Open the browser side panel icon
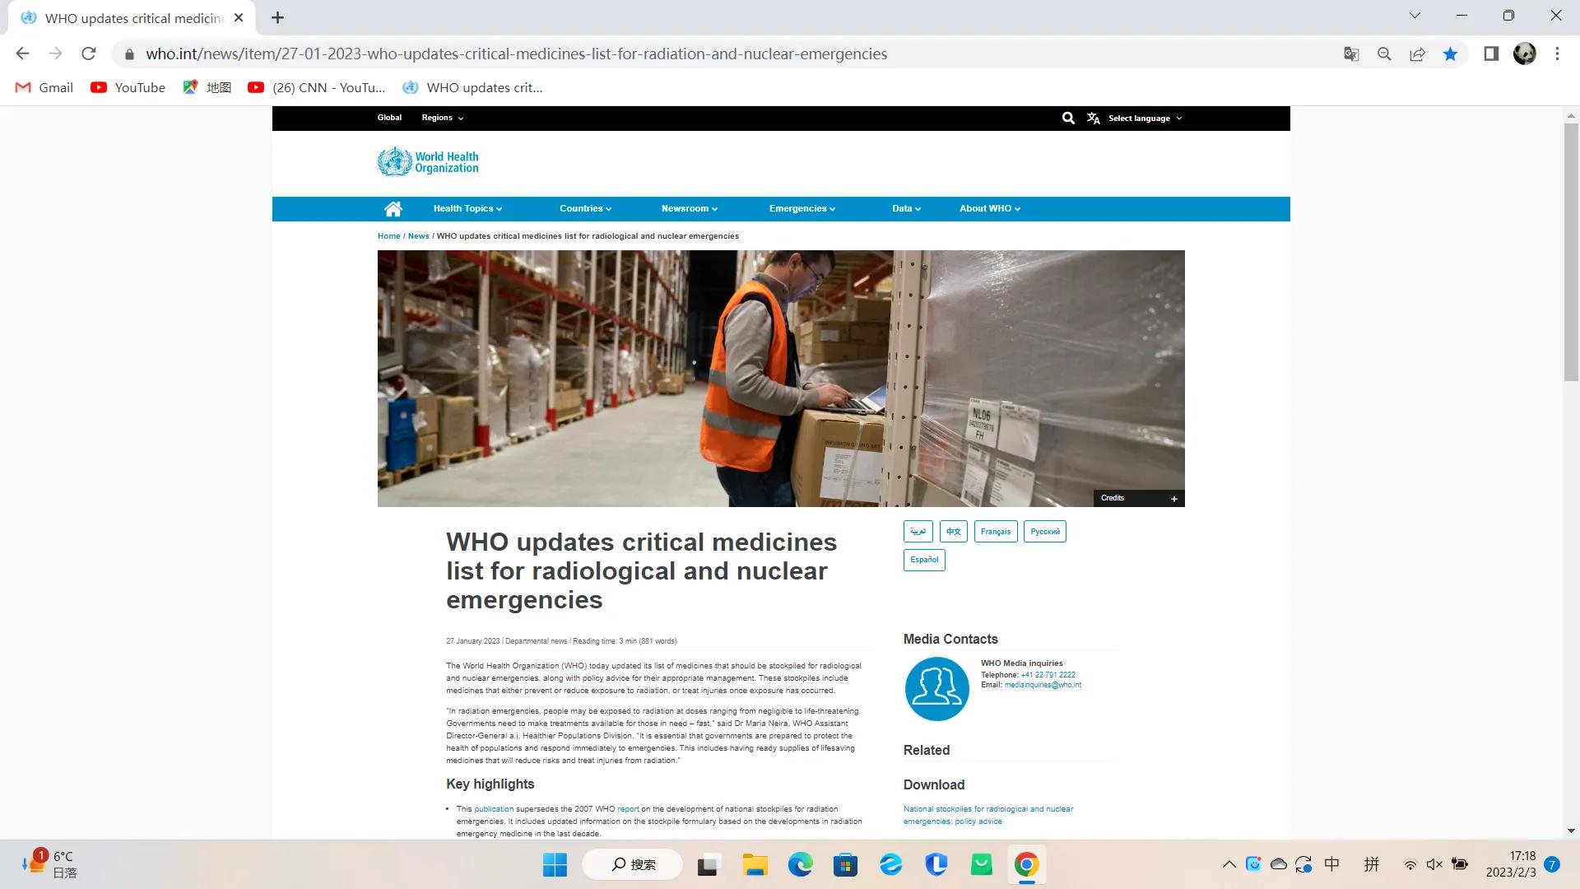 [x=1490, y=54]
